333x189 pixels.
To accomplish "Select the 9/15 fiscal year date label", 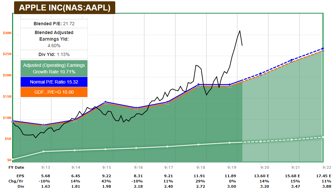I will (x=107, y=167).
